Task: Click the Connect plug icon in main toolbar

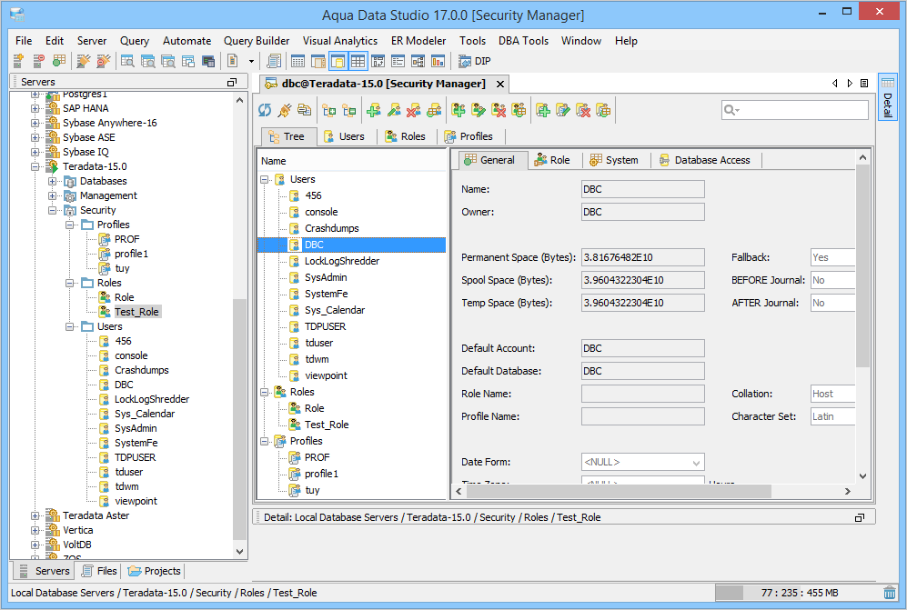Action: click(x=84, y=61)
